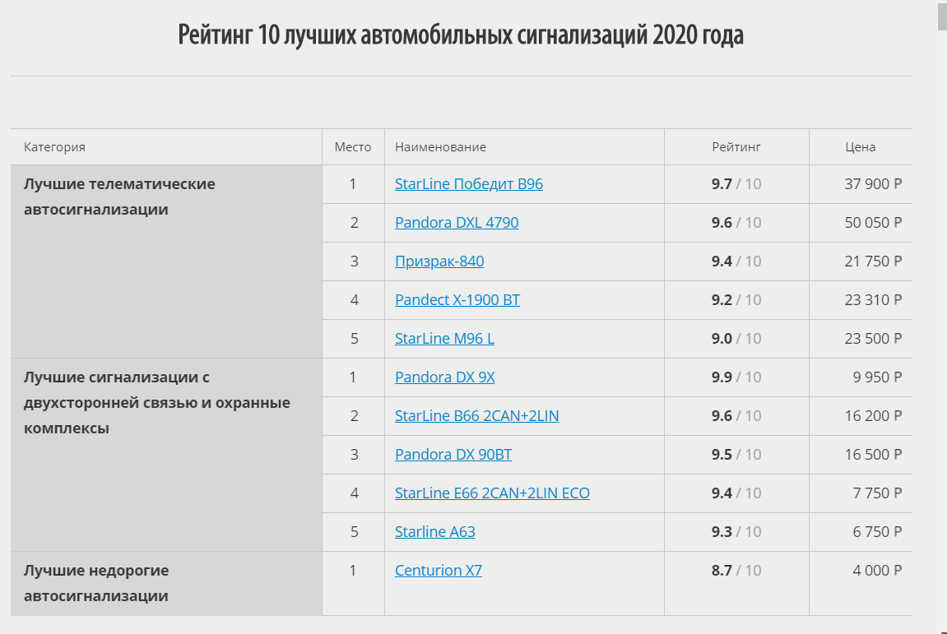Viewport: 947px width, 634px height.
Task: Open the Pandora DXL 4790 link
Action: [x=457, y=223]
